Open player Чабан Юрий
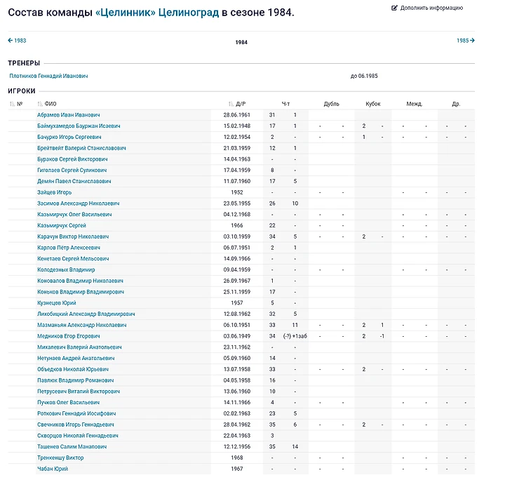Image resolution: width=512 pixels, height=487 pixels. (53, 469)
